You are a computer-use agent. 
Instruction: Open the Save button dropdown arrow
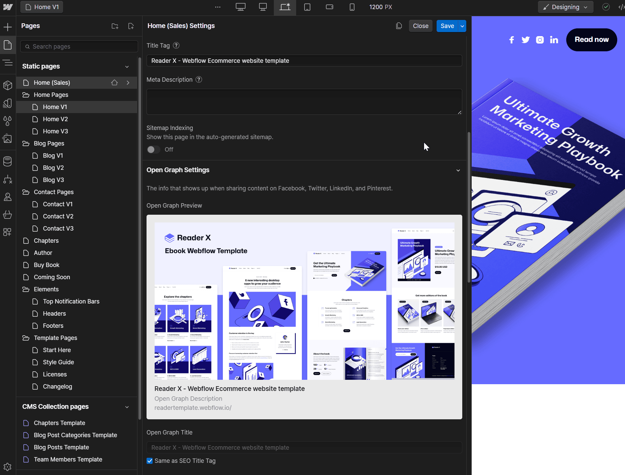click(x=462, y=26)
